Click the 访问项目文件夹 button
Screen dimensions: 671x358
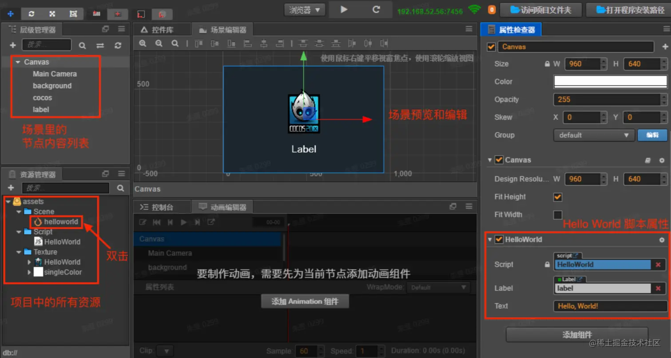click(540, 10)
